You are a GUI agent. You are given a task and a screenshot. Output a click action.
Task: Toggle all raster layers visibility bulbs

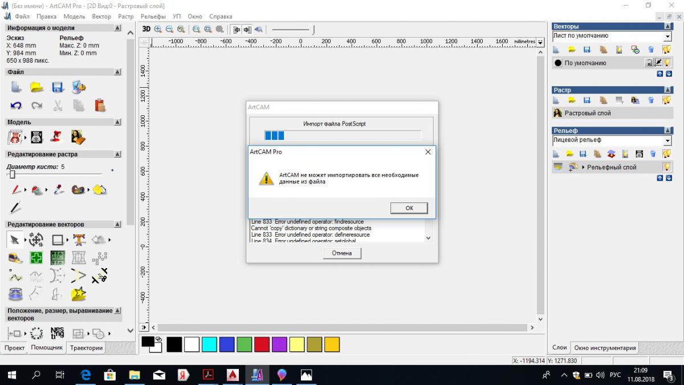(666, 100)
